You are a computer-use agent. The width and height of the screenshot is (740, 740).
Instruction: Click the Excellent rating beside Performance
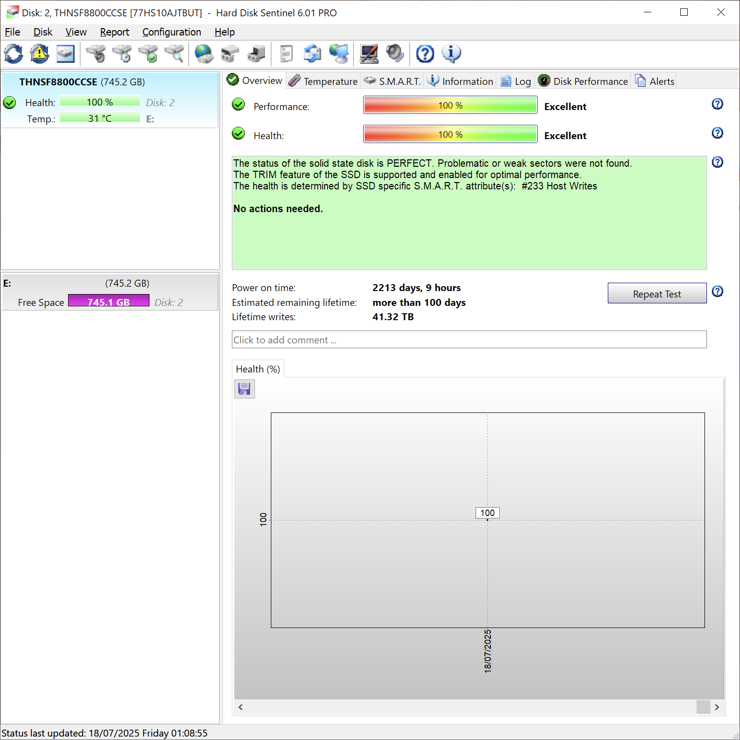pos(565,107)
